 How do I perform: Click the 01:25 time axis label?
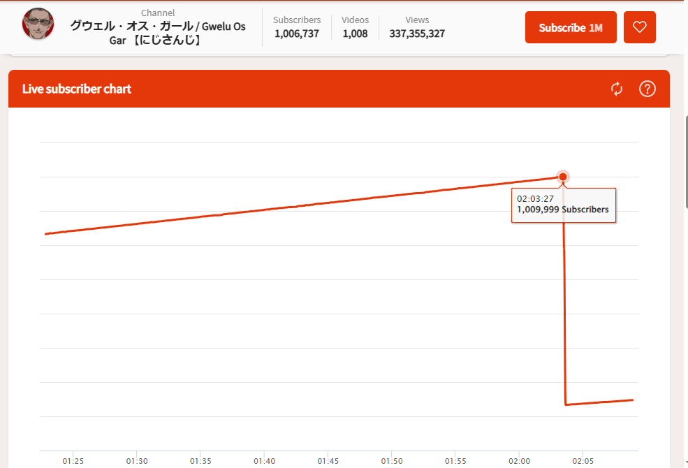click(x=73, y=461)
